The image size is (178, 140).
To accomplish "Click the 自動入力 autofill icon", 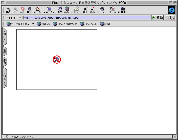I will [76, 10].
